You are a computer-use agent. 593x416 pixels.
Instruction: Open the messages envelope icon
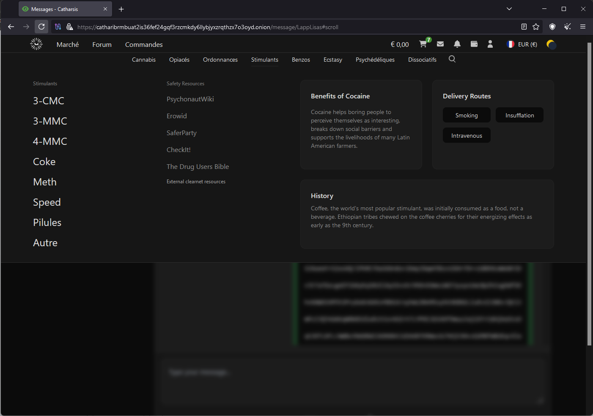pyautogui.click(x=440, y=44)
